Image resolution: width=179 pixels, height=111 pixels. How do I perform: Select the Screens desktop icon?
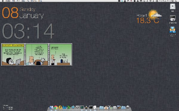pos(173,19)
